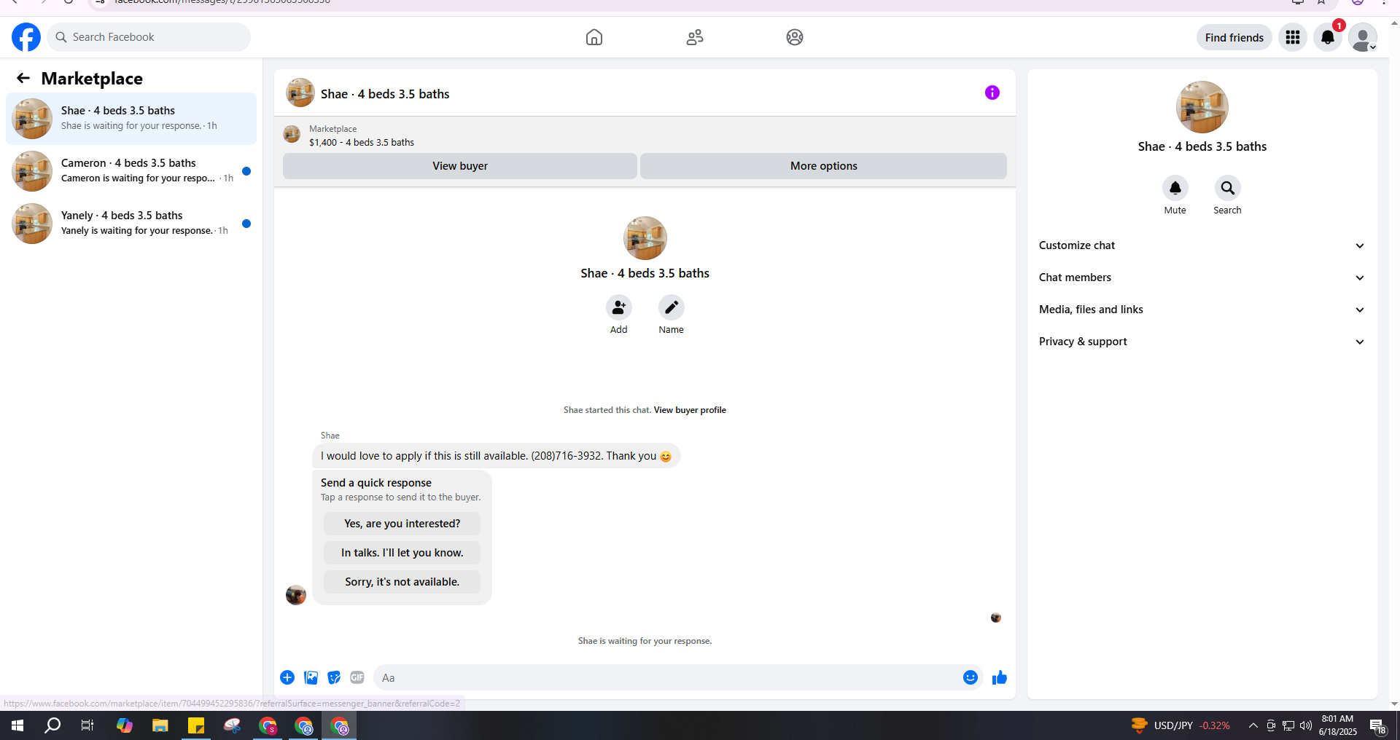Screen dimensions: 1400x740
Task: Open the emoji picker in message box
Action: pos(971,677)
